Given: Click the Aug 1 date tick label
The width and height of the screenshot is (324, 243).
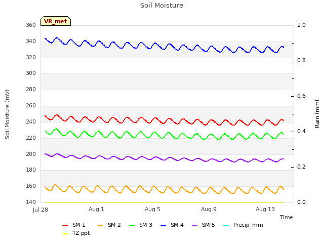Looking at the screenshot, I should pyautogui.click(x=96, y=209).
